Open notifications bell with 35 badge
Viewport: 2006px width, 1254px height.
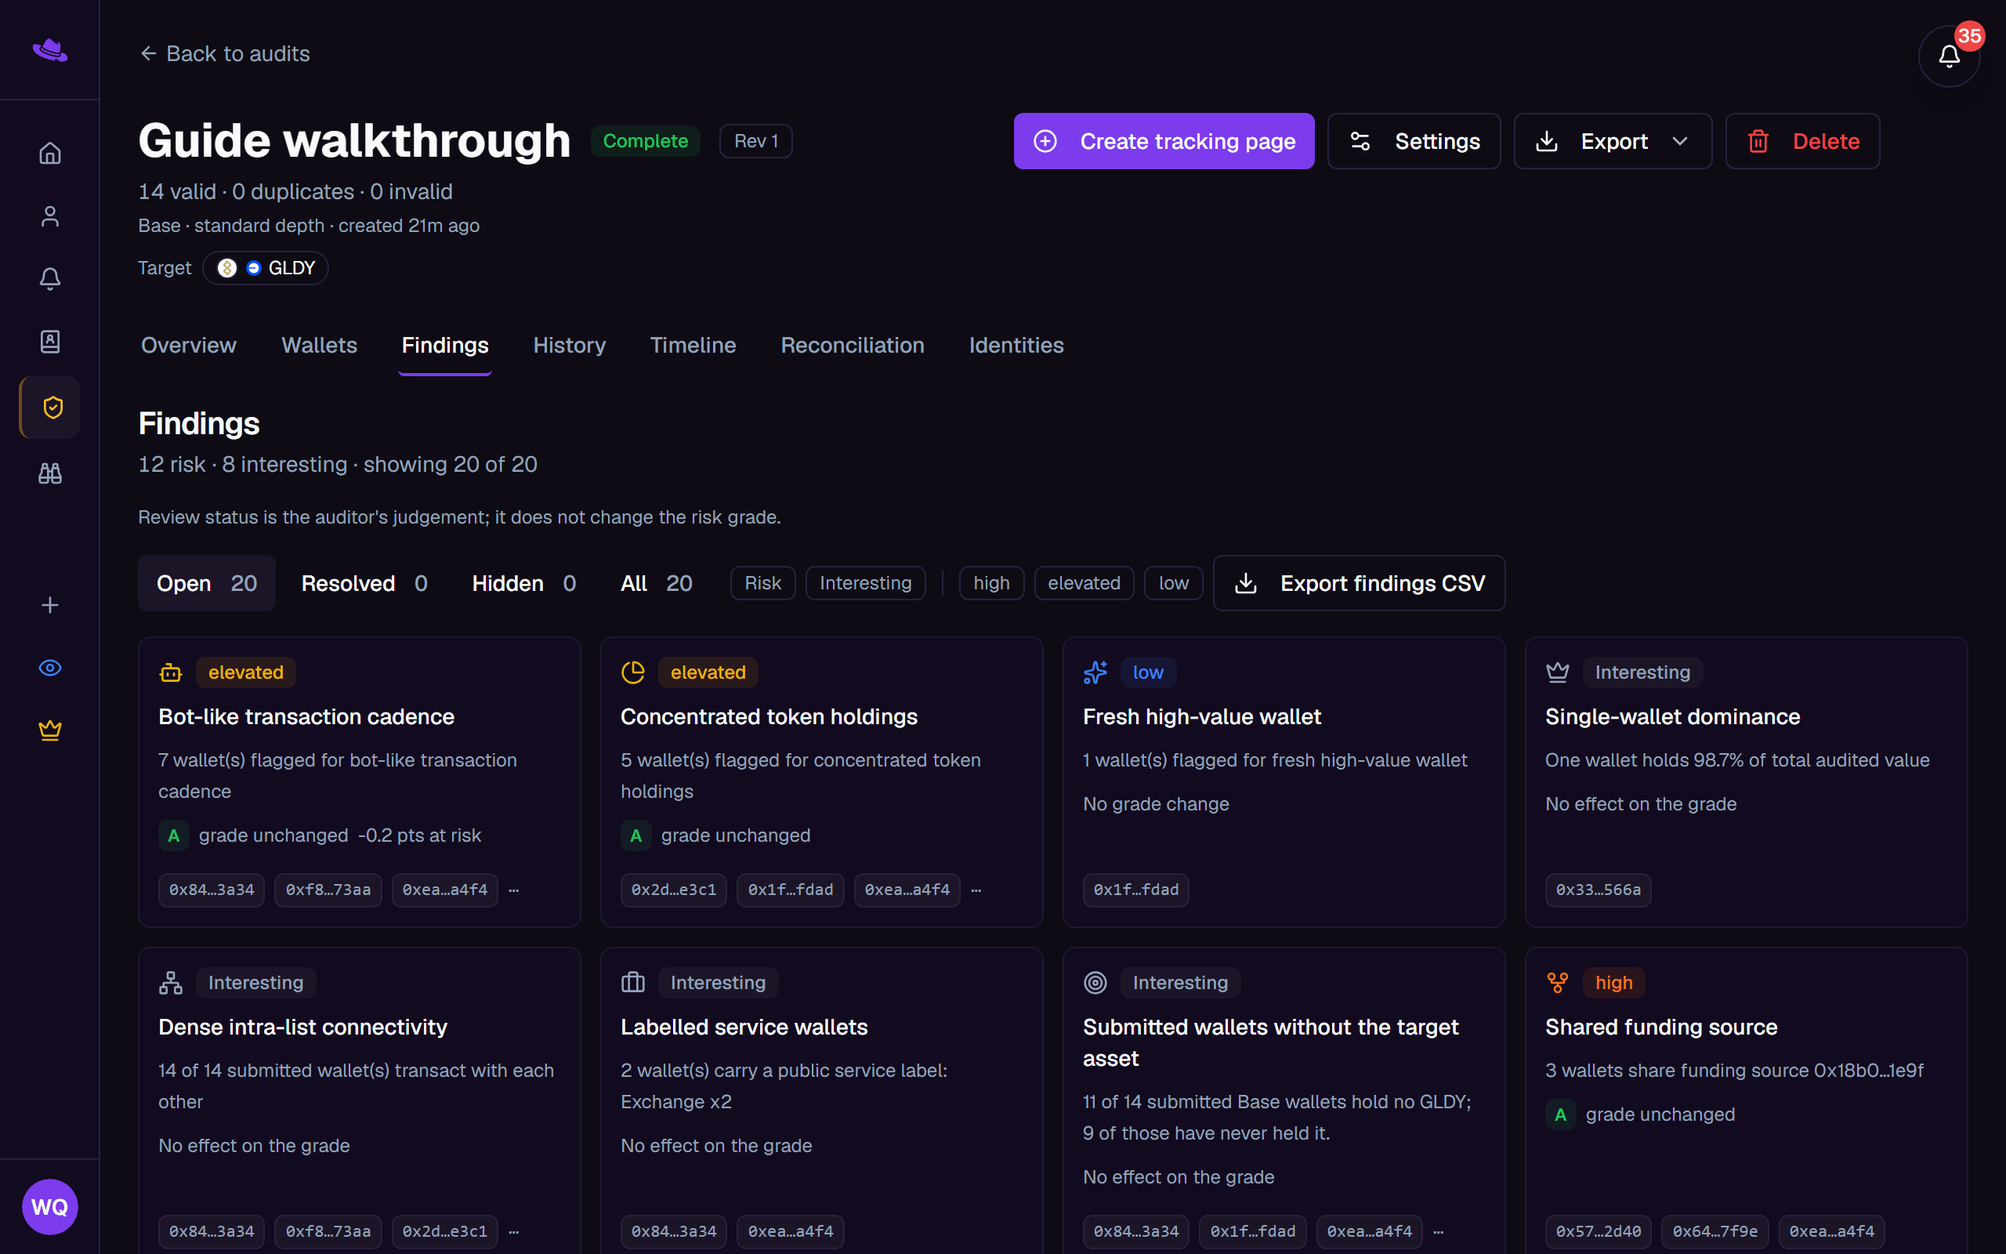pos(1949,56)
